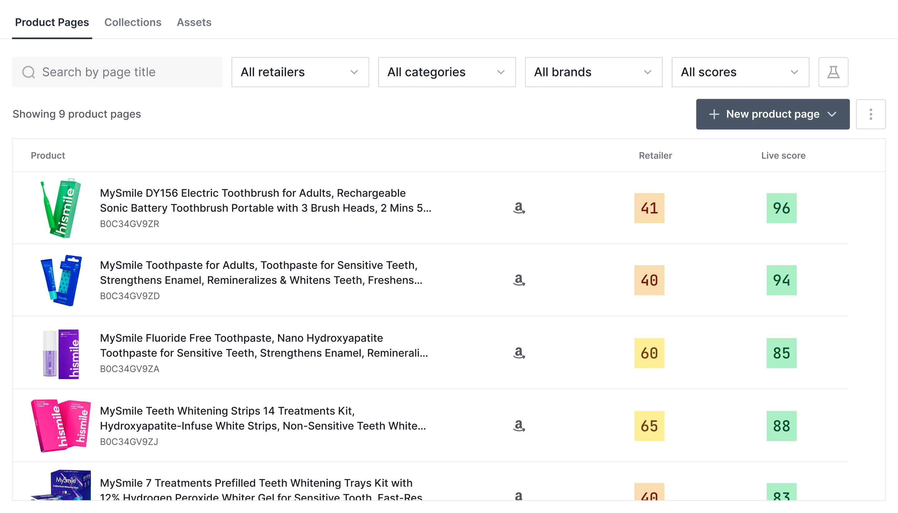Click retailer score 40 in Sensitive Teeth row
Screen dimensions: 898x513
coord(649,280)
